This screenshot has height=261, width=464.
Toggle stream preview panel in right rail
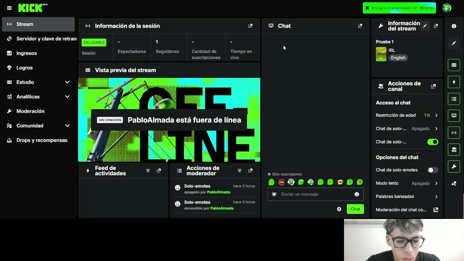point(454,65)
